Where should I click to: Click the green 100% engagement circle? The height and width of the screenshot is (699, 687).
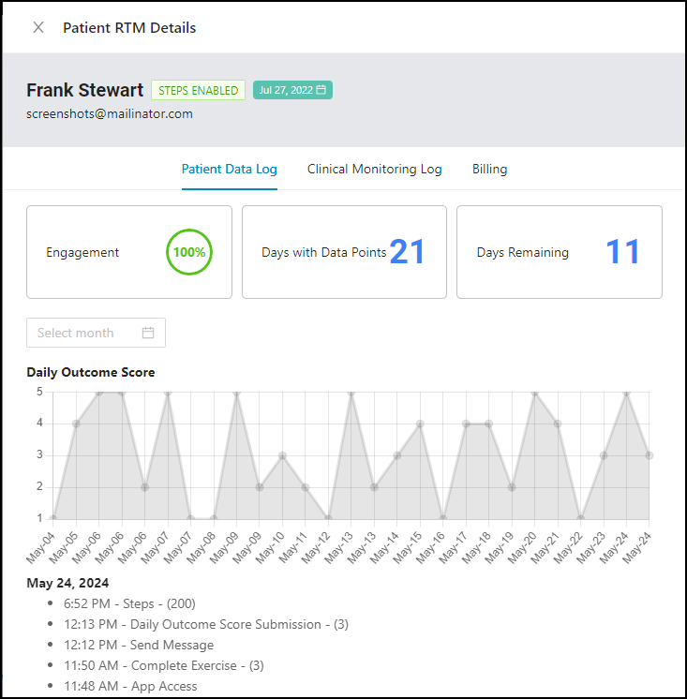tap(189, 252)
